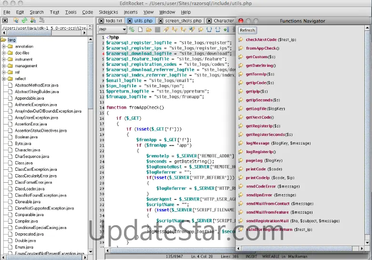Close the utils.php tab using its X box
Viewport: 372px width, 260px height.
pos(130,21)
